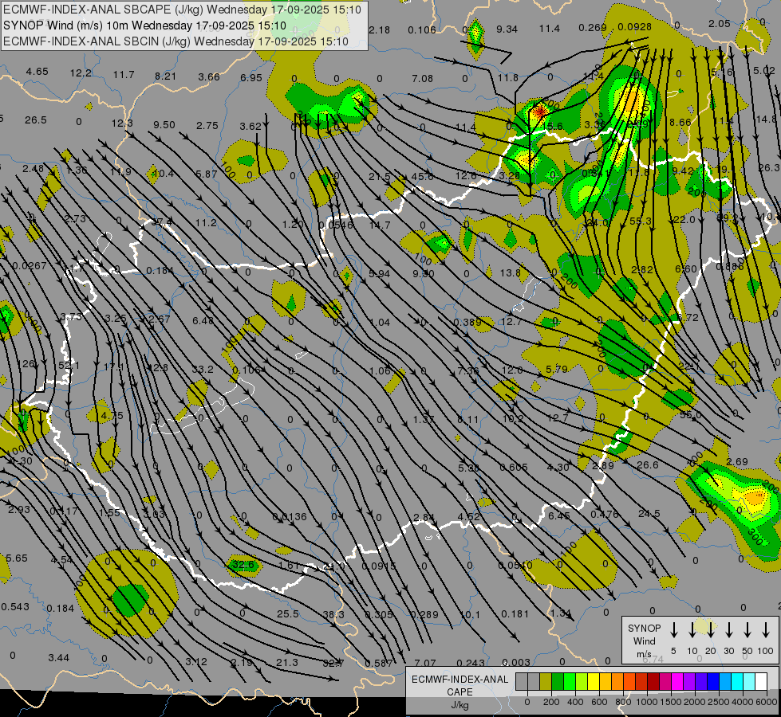Click the map value 5.65

[17, 558]
